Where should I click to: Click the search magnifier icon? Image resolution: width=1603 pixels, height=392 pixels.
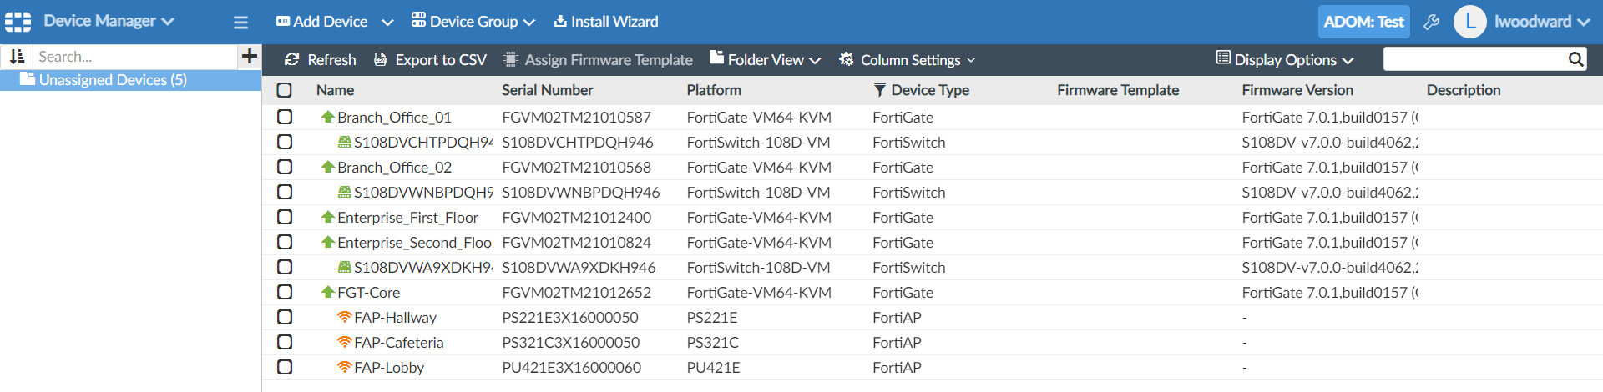1575,59
